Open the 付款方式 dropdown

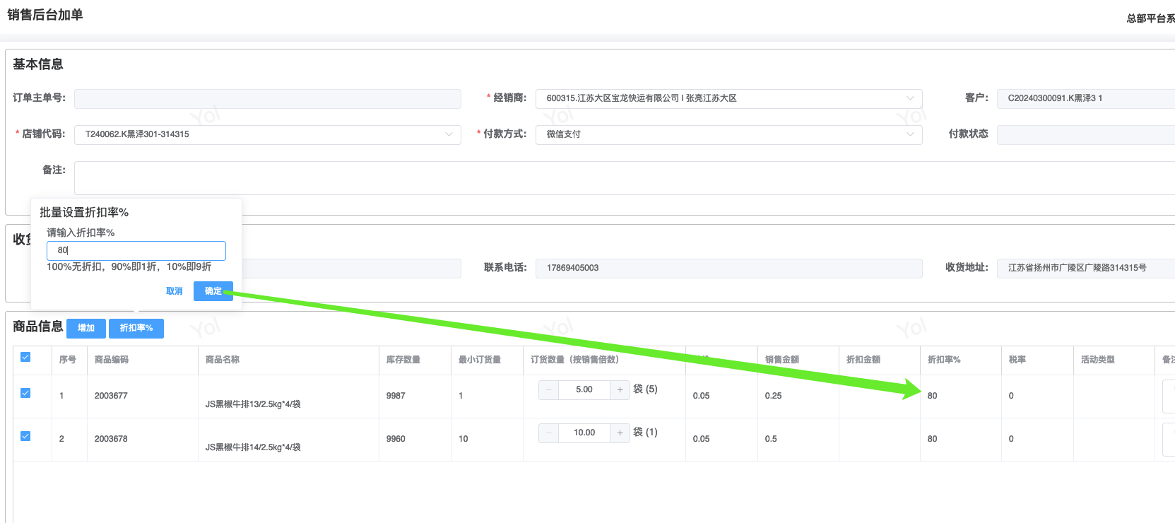coord(728,134)
